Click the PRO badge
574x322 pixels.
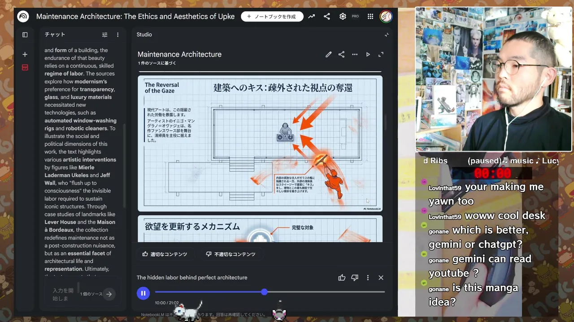point(355,17)
